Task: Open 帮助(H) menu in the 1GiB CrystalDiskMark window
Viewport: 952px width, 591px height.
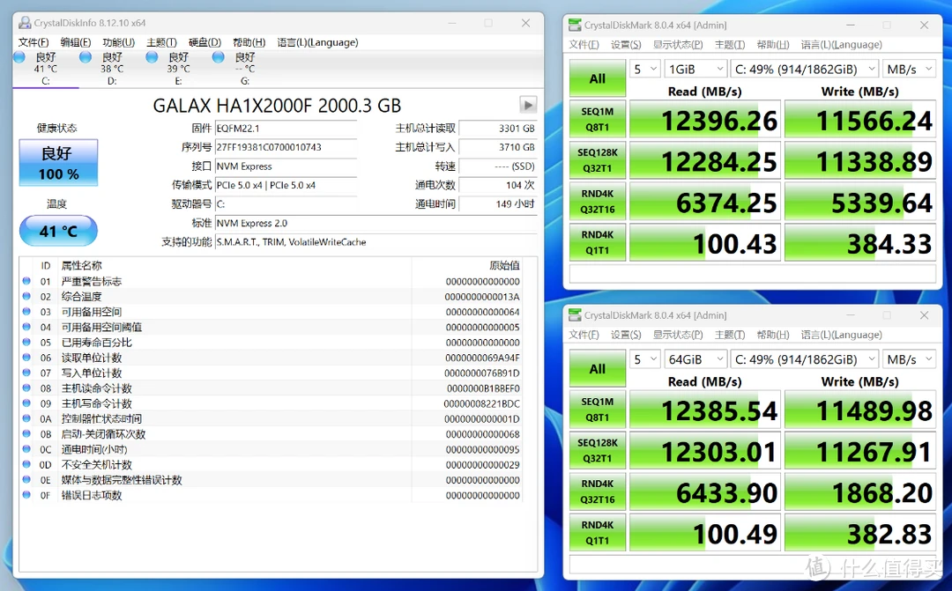Action: [x=773, y=44]
